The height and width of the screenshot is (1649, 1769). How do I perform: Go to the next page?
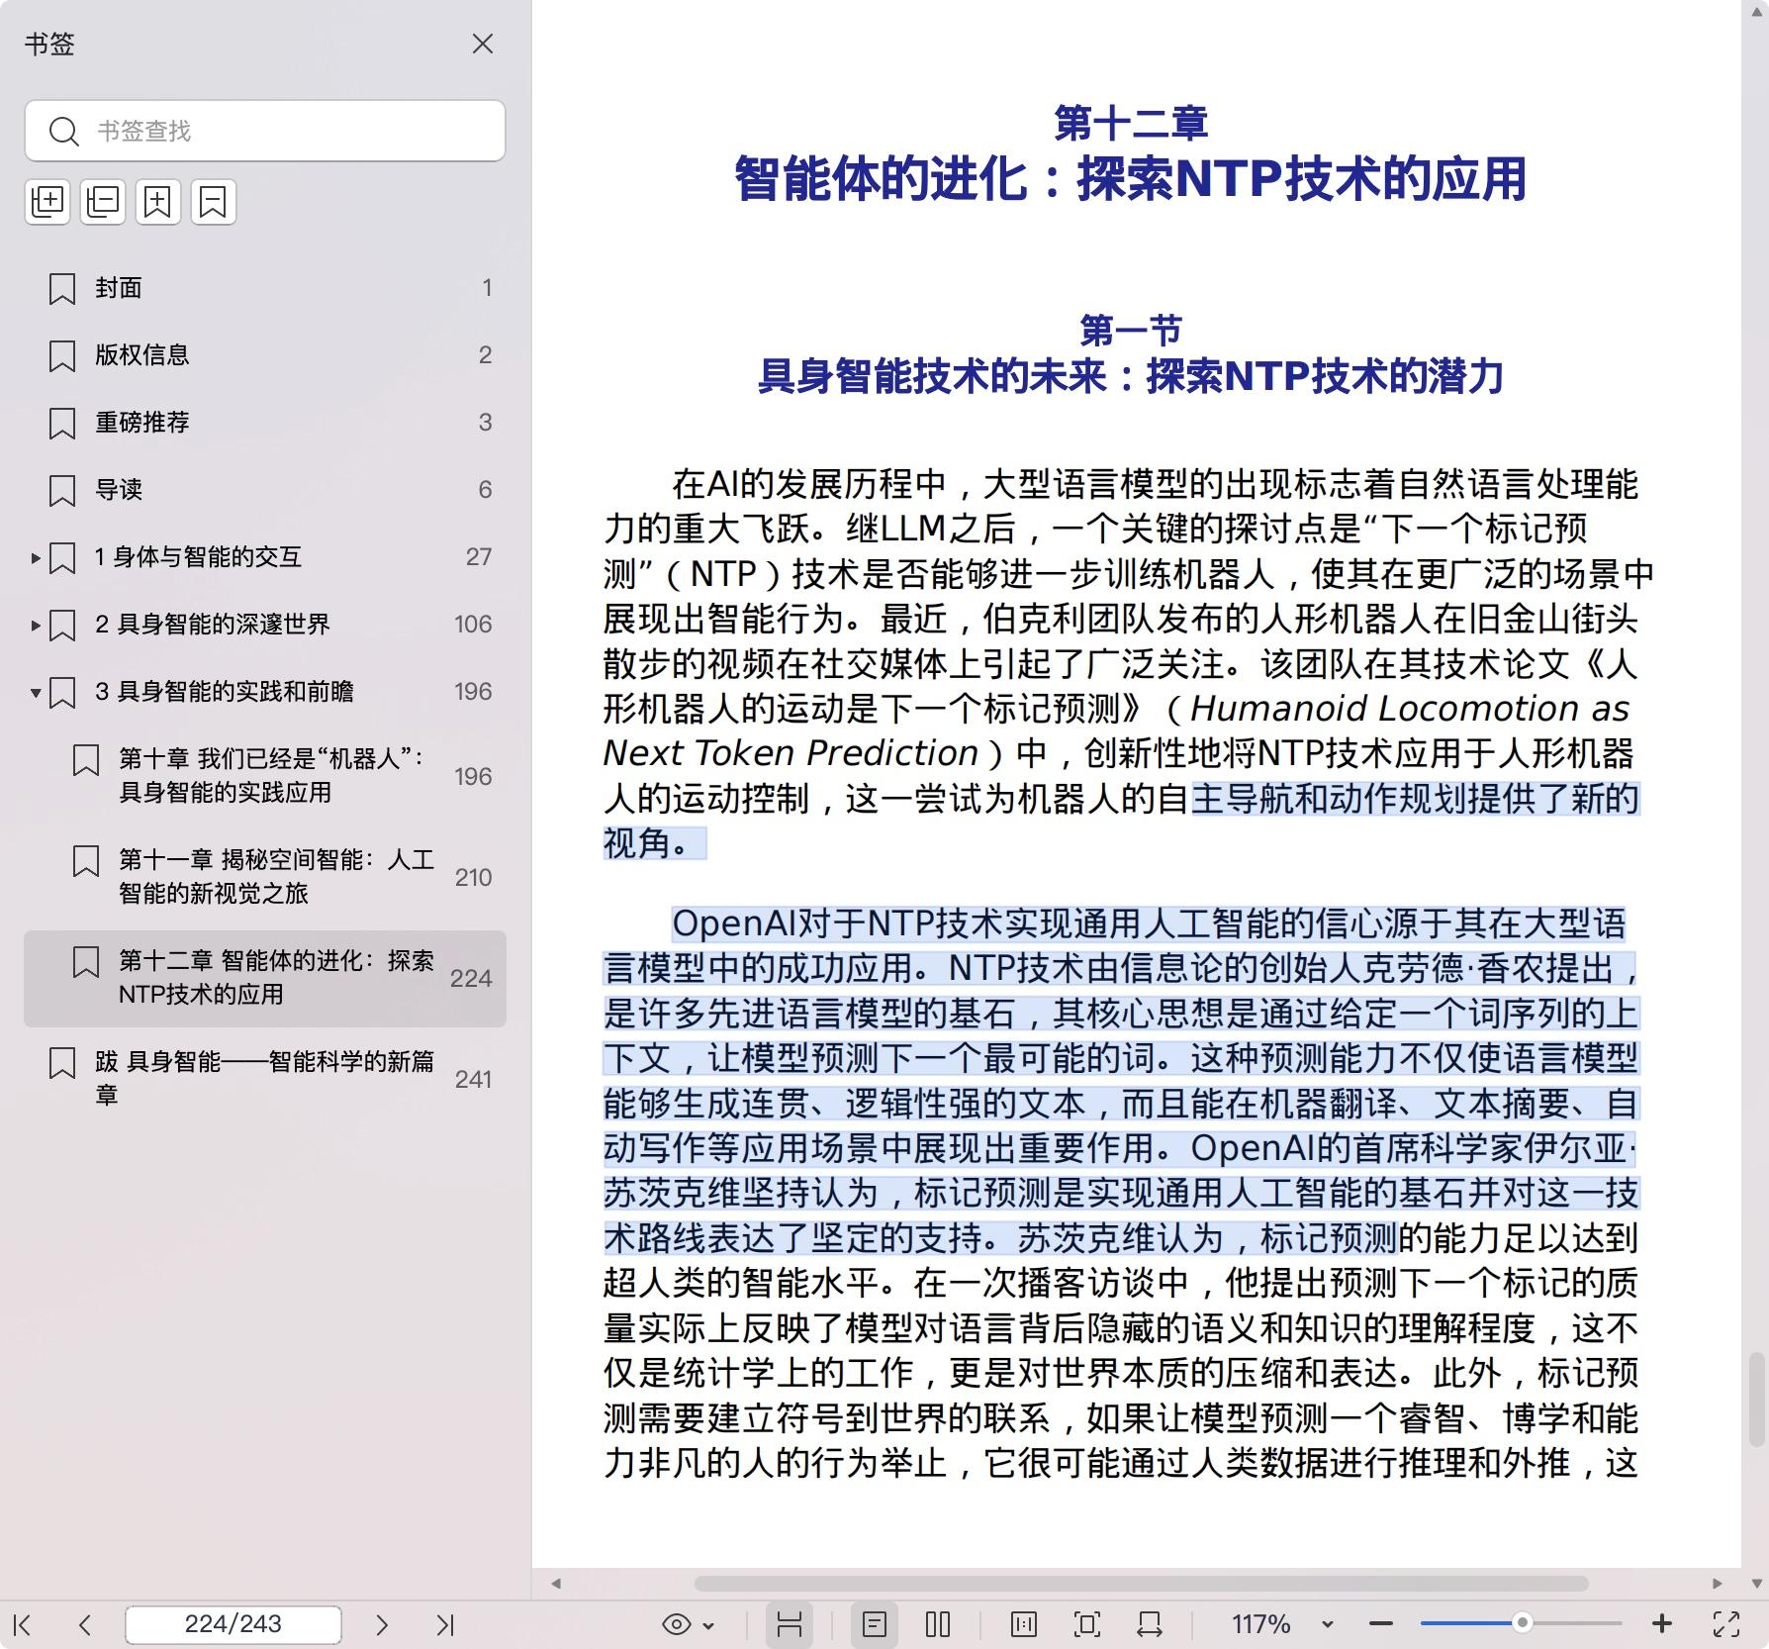(x=382, y=1624)
